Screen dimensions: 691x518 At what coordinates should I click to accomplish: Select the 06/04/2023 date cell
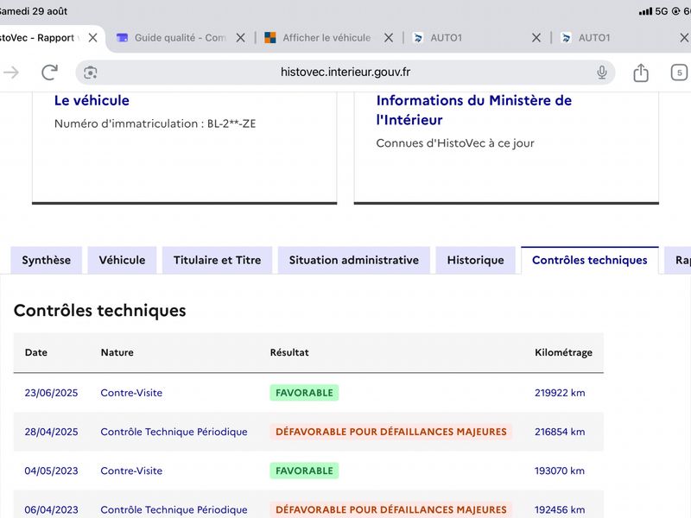tap(51, 509)
